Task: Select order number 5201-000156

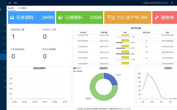Action: [83, 41]
